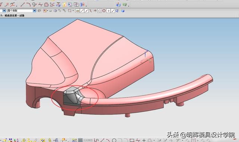Viewport: 239px width, 142px height.
Task: Click the yellow diamond icon in bottom toolbar
Action: (43, 140)
